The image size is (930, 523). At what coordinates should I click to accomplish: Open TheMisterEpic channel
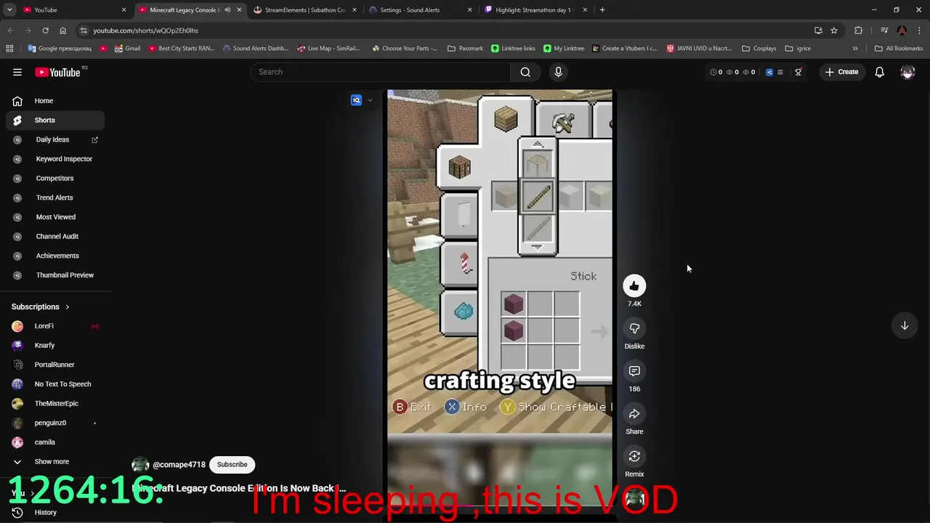55,403
